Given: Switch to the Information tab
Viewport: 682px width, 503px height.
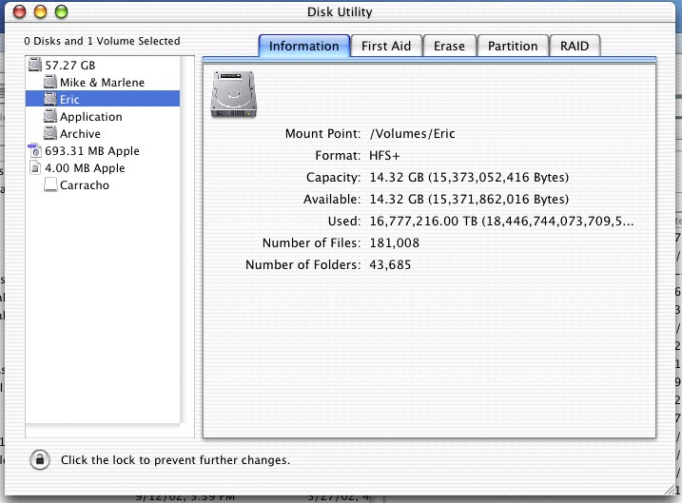Looking at the screenshot, I should [304, 46].
